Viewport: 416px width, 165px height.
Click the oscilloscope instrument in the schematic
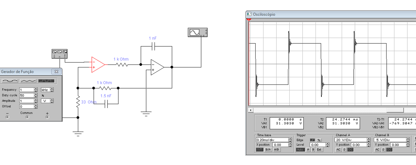click(198, 32)
